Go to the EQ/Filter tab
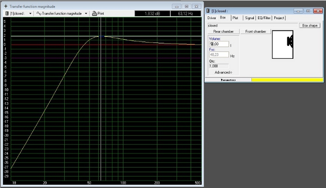This screenshot has width=326, height=188. click(x=265, y=18)
